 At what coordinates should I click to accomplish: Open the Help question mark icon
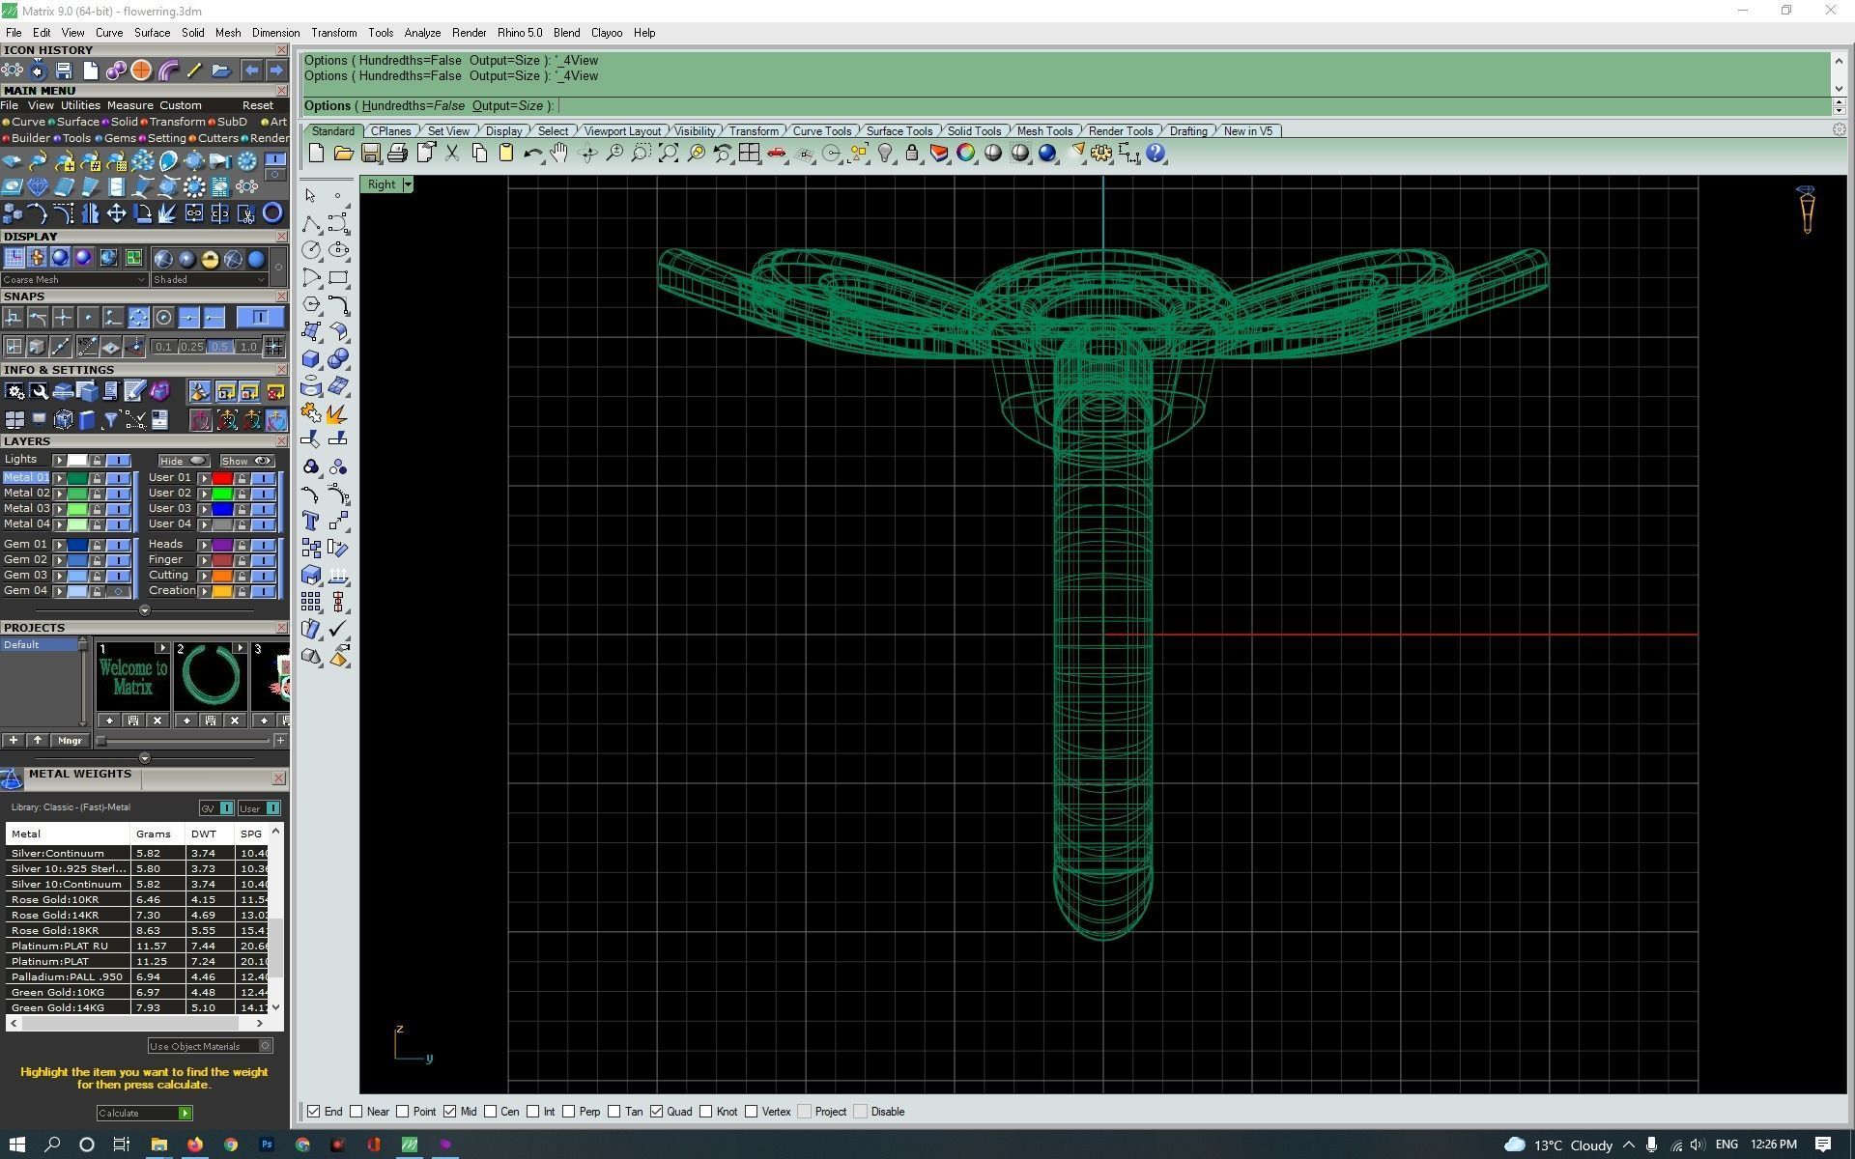tap(1156, 153)
